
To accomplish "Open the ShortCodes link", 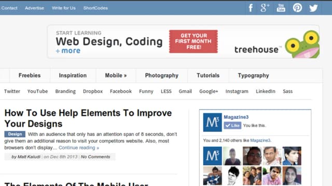I will click(x=95, y=8).
